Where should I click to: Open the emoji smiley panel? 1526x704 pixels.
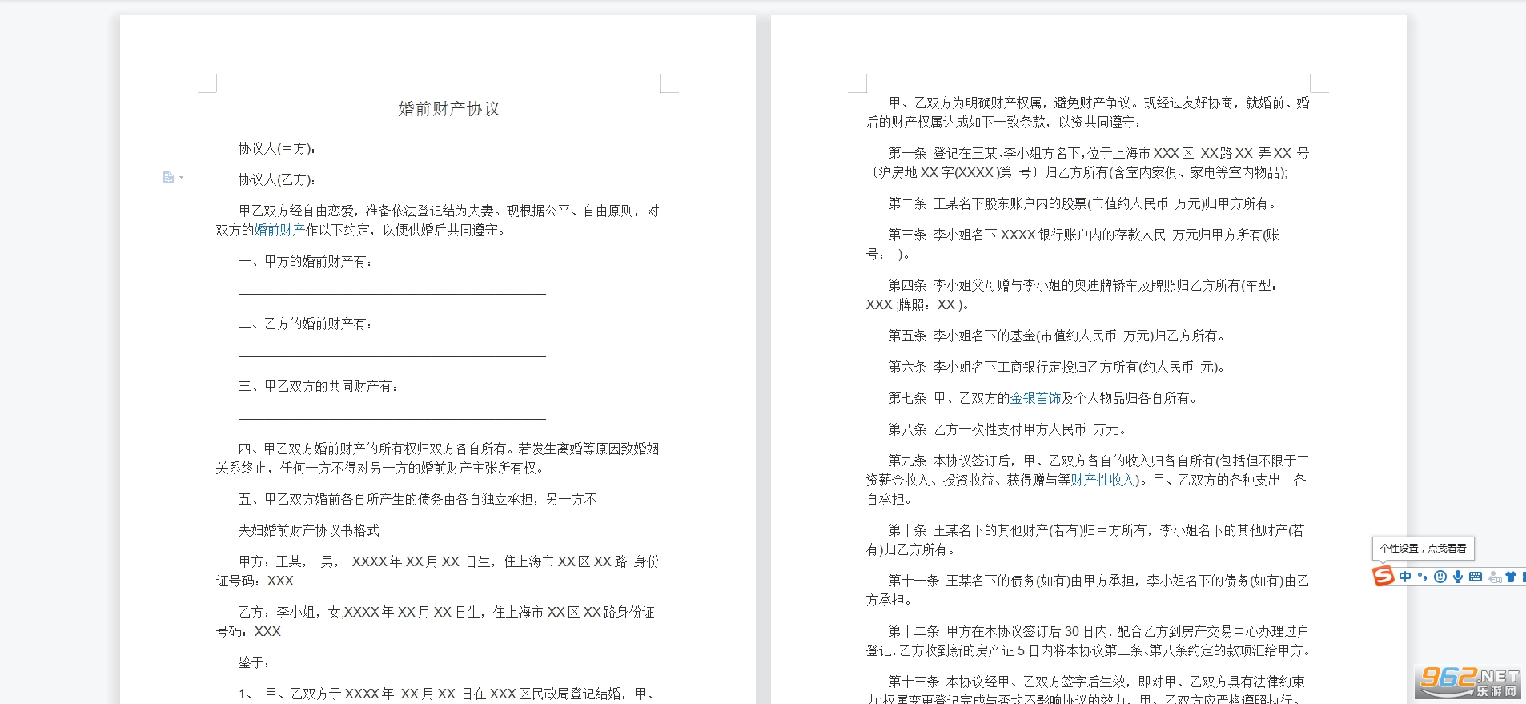coord(1440,577)
